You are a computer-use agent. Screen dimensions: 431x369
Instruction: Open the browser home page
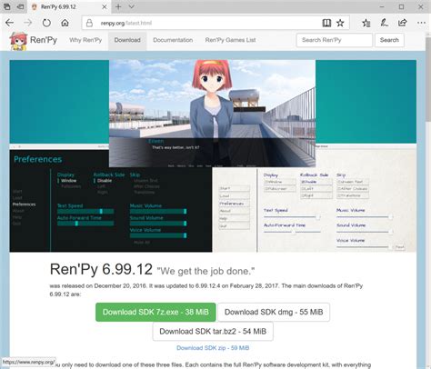(x=65, y=23)
